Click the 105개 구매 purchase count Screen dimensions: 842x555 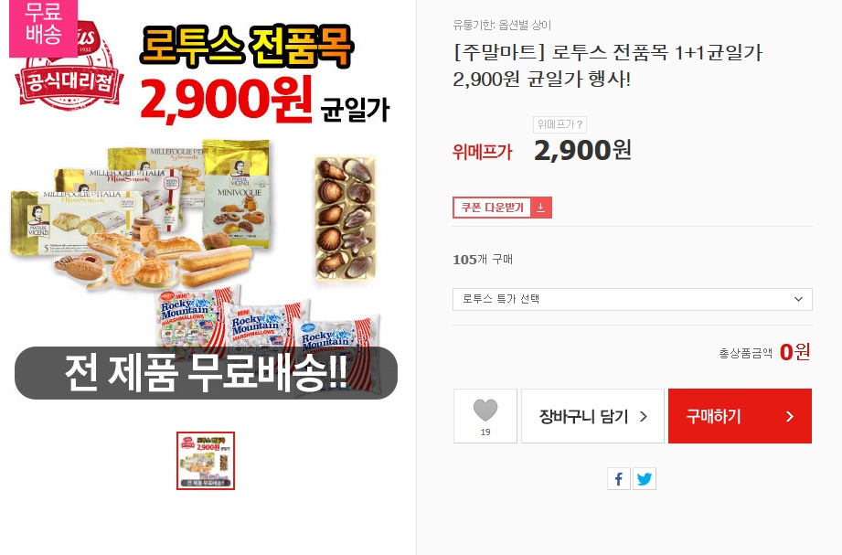point(482,260)
